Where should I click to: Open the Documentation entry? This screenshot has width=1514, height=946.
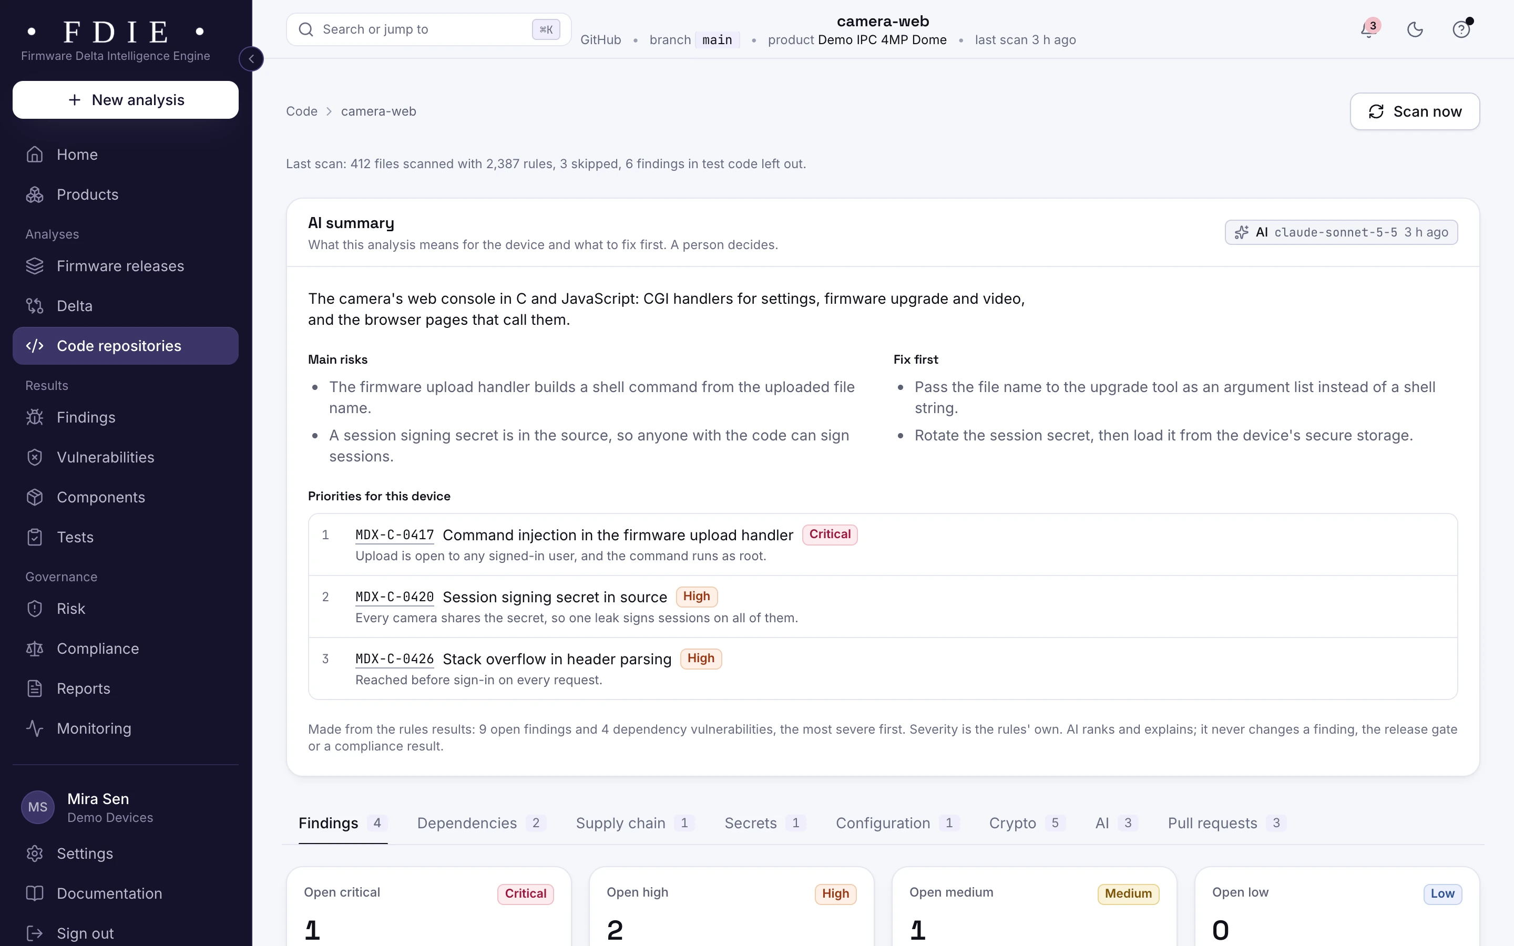point(125,893)
